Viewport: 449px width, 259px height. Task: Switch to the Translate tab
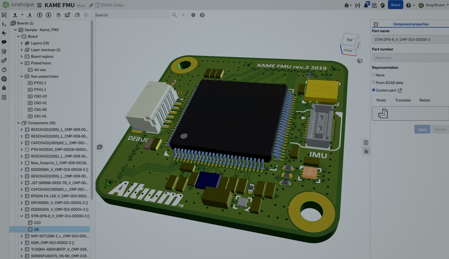point(403,100)
